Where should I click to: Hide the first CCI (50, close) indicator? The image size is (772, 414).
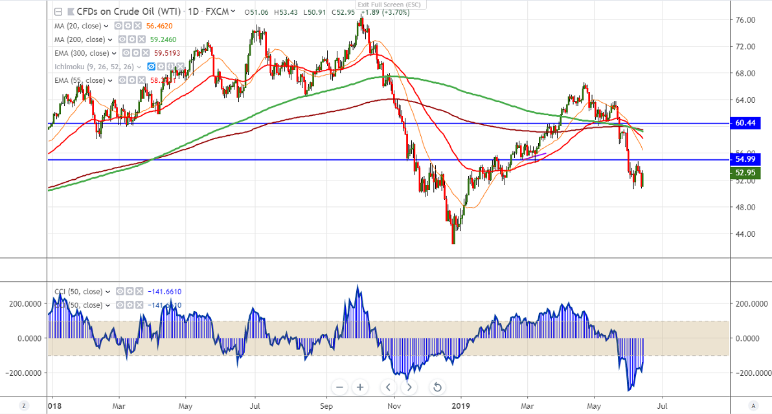coord(120,292)
